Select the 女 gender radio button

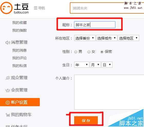[x=89, y=52]
